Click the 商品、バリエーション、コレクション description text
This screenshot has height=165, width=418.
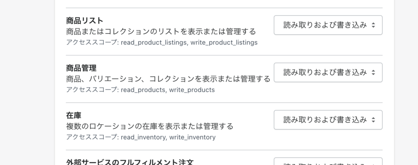(168, 79)
